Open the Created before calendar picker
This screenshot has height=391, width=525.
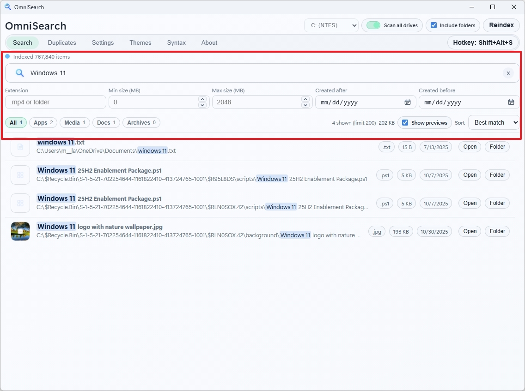tap(511, 102)
